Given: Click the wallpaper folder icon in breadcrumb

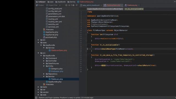Looking at the screenshot, I should (x=37, y=2).
